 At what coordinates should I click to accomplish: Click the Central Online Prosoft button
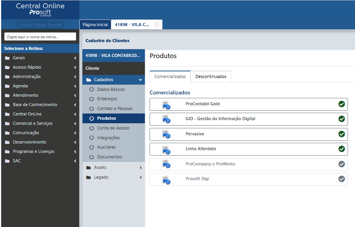point(40,25)
